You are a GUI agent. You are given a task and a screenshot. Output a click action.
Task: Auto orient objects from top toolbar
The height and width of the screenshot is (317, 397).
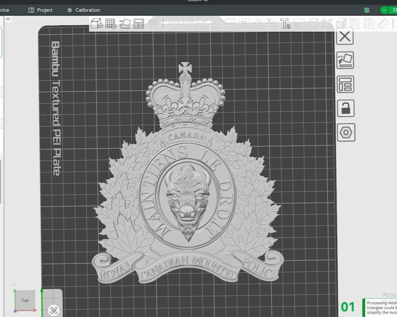pos(125,23)
